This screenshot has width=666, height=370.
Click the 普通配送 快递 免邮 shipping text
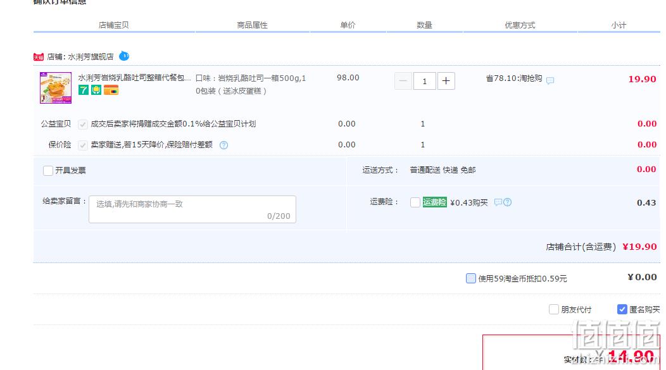(x=443, y=170)
